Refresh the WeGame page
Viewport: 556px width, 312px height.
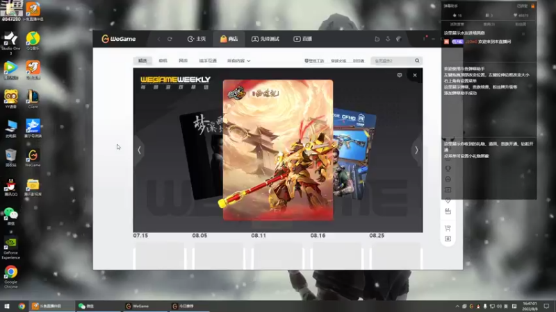click(170, 39)
